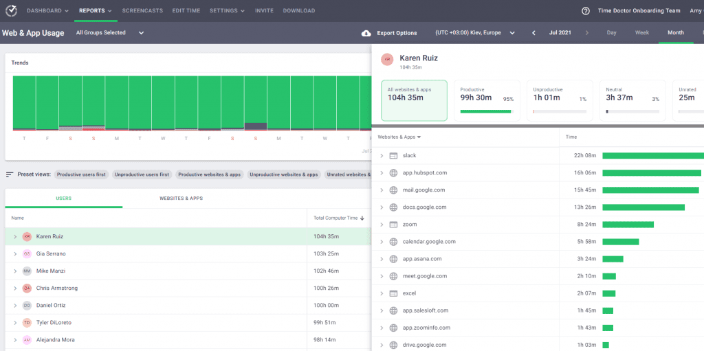Click globe icon beside app.salesloft.com
Screen dimensions: 704x351
pos(393,310)
